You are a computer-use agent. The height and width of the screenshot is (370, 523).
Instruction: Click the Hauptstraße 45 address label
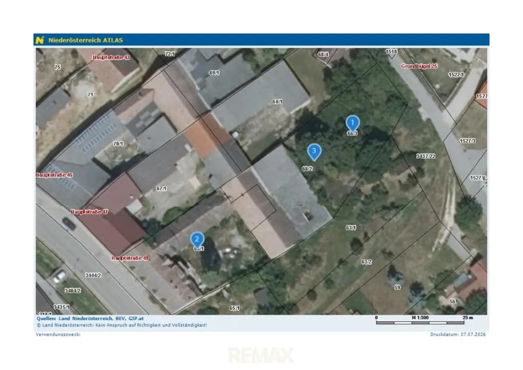(54, 175)
